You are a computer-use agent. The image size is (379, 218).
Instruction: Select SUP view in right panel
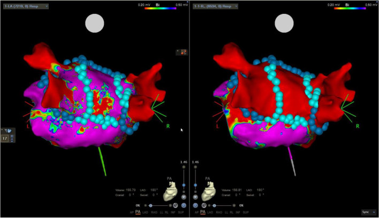point(246,212)
